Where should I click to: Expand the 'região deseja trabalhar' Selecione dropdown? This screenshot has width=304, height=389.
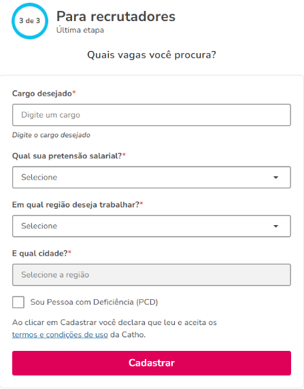pos(152,226)
